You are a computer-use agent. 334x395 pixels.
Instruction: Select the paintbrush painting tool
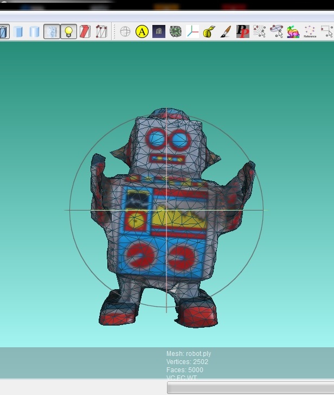click(226, 31)
